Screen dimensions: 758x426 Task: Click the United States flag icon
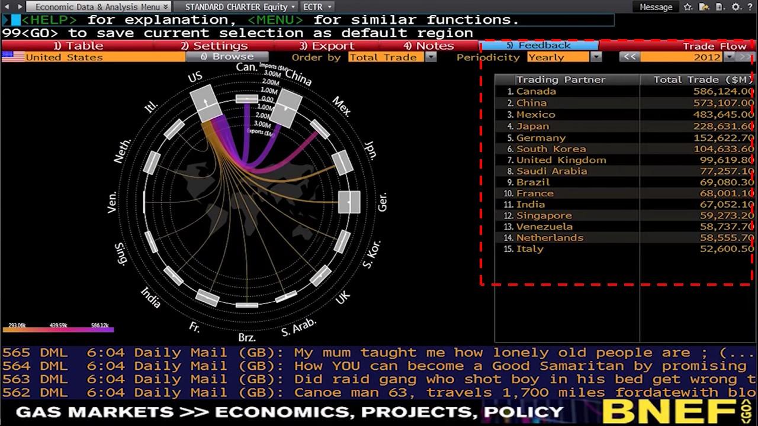(x=13, y=57)
